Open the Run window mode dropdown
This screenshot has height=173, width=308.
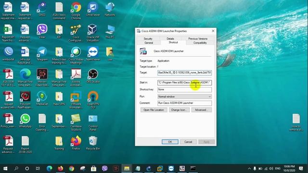[x=184, y=97]
